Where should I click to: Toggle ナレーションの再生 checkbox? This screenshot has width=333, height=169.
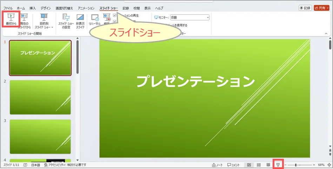tap(115, 16)
